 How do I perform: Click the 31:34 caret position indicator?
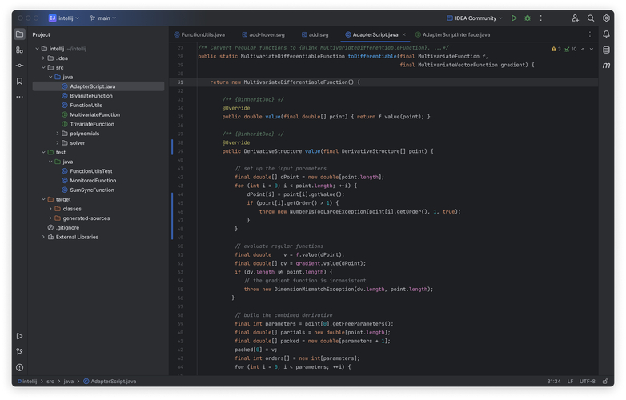point(554,382)
